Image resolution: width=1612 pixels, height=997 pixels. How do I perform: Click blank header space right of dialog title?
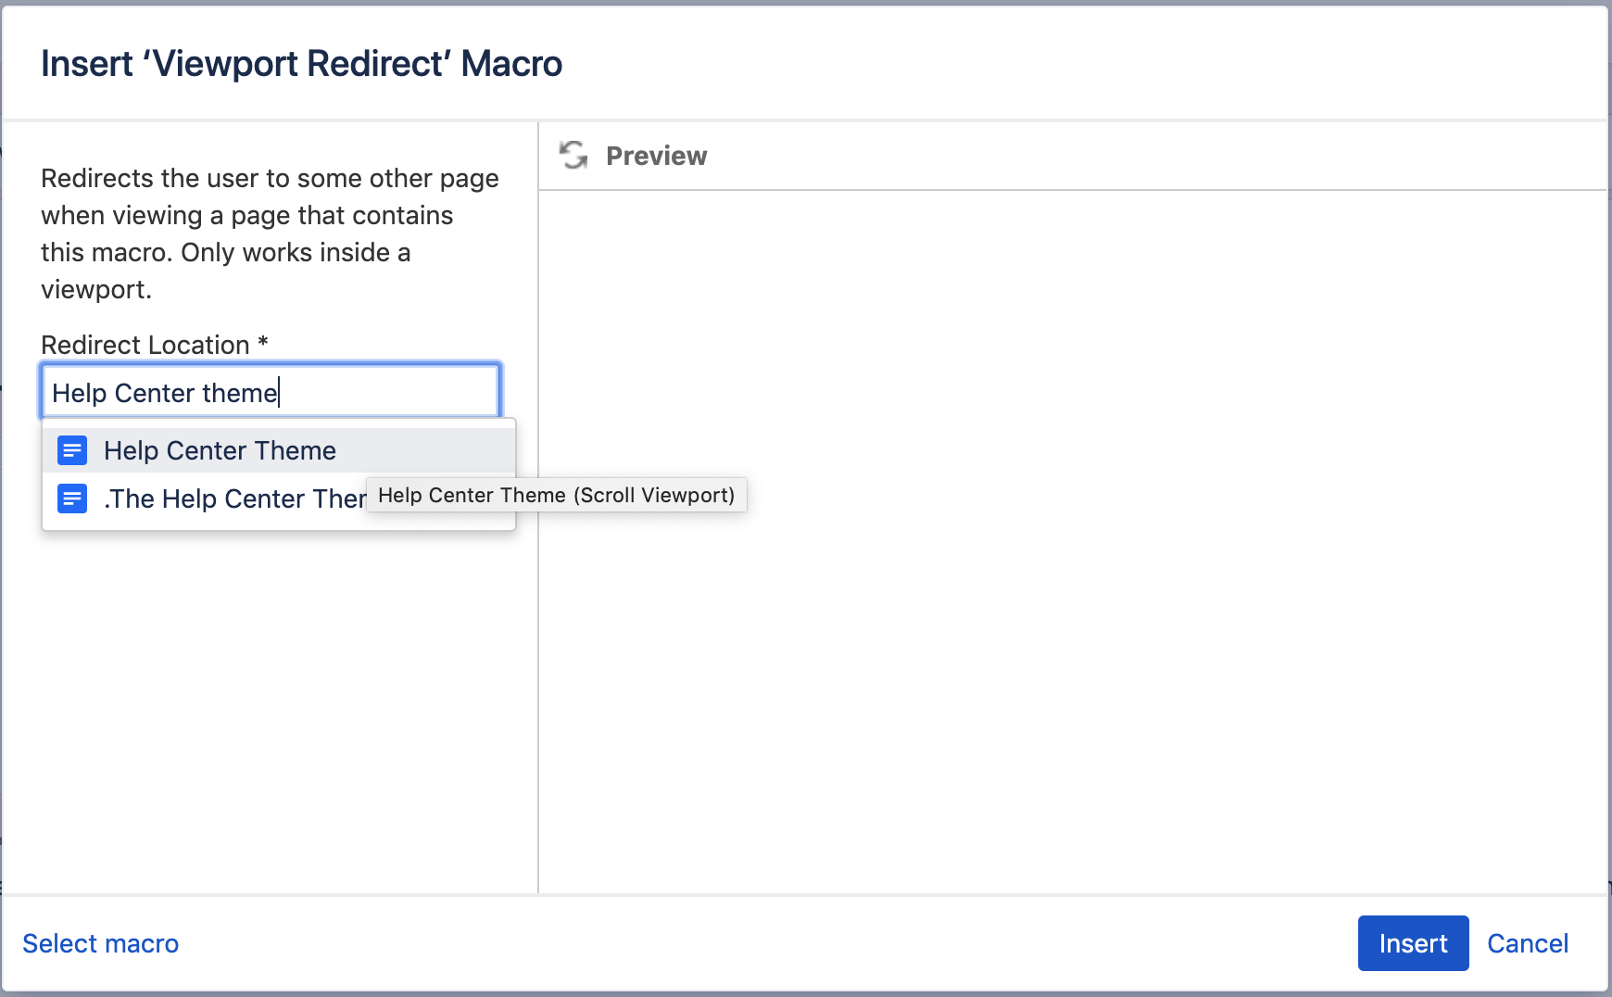1065,64
